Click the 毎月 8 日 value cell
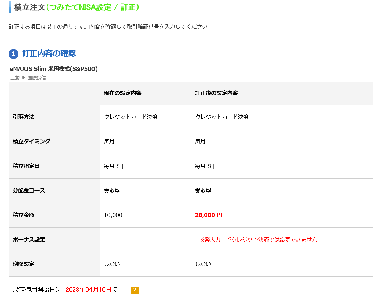 click(116, 166)
